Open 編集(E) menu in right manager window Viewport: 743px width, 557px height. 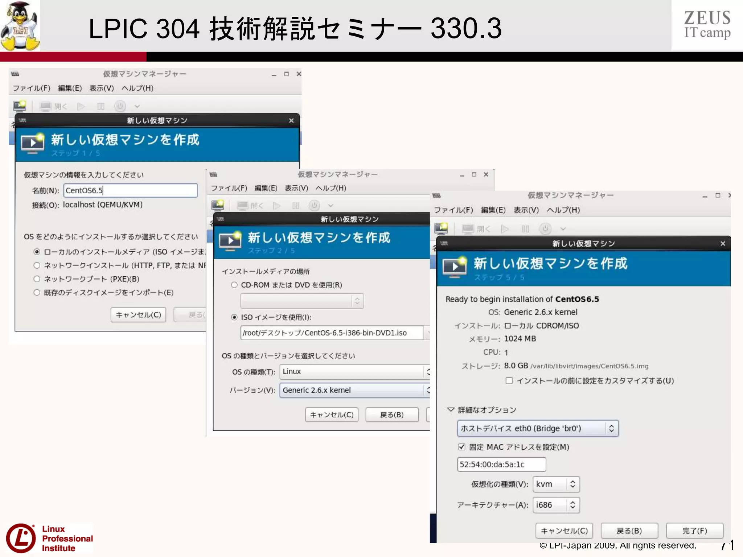point(493,210)
